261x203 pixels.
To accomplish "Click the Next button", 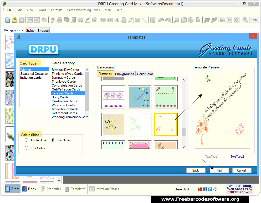I will point(219,170).
